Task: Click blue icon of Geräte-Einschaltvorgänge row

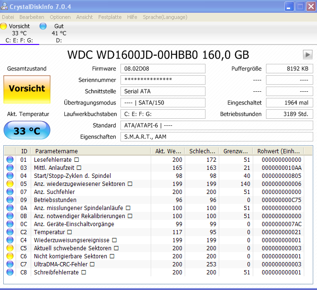Action: (10, 224)
